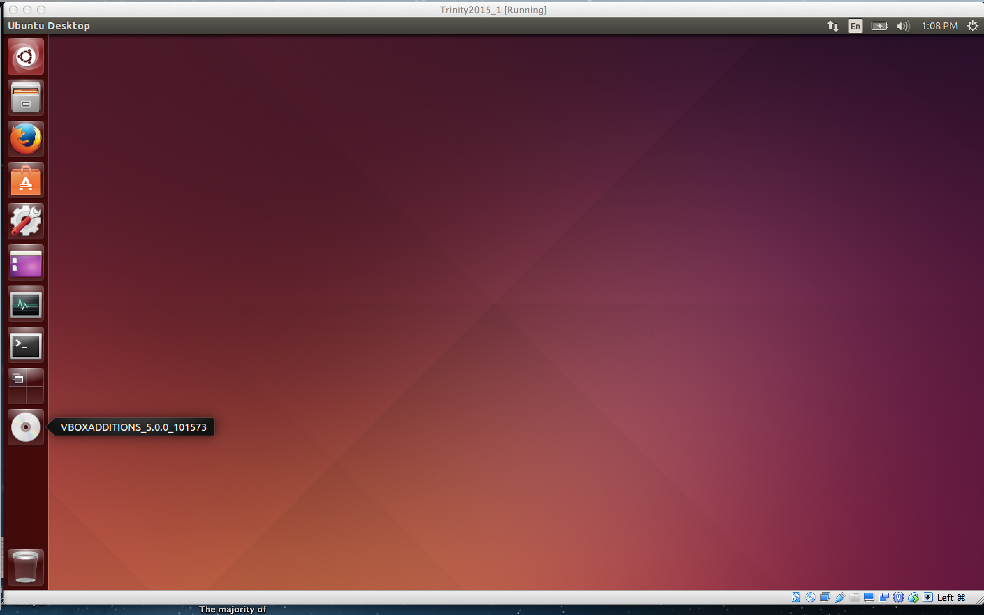The height and width of the screenshot is (615, 984).
Task: Open the battery indicator menu
Action: coord(879,26)
